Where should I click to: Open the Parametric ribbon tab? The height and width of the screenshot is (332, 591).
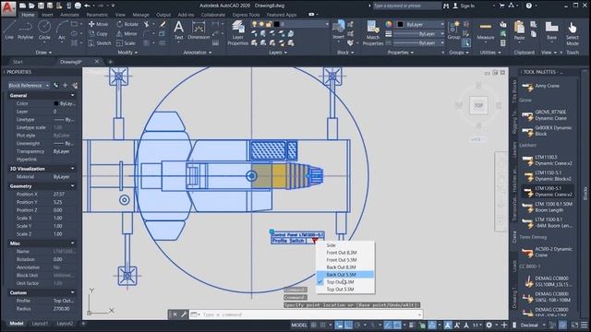pyautogui.click(x=97, y=15)
